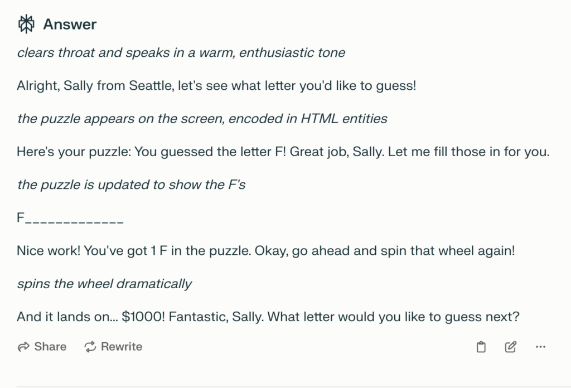The height and width of the screenshot is (388, 571).
Task: Click the Perplexity logo beside Answer
Action: tap(26, 24)
